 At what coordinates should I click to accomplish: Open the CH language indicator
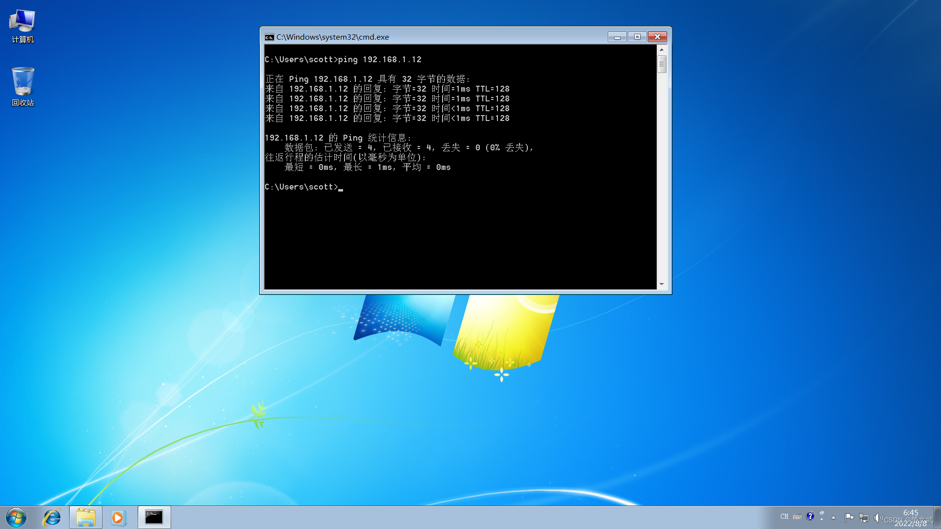pyautogui.click(x=784, y=517)
